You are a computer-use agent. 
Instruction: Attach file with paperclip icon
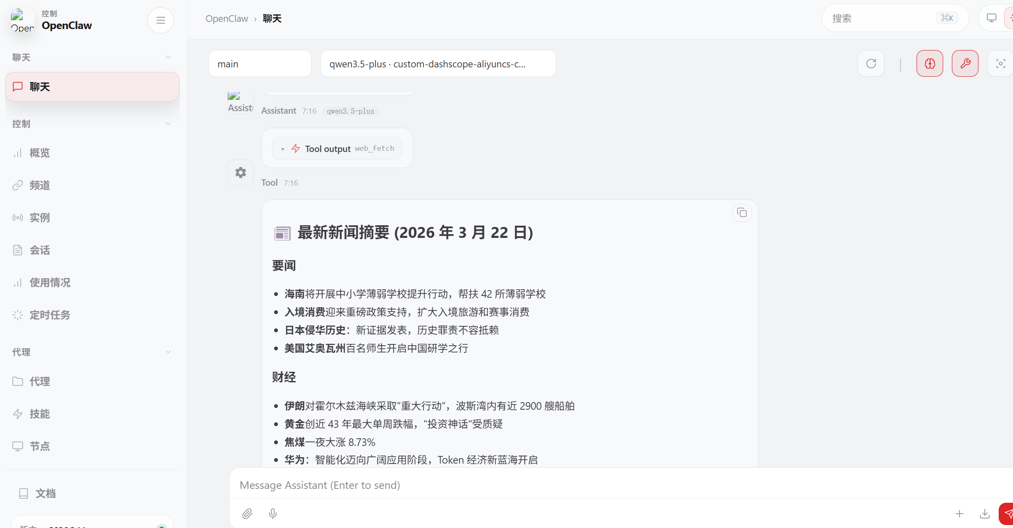coord(247,514)
